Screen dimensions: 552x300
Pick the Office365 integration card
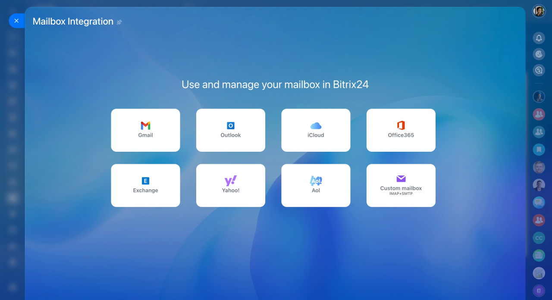pyautogui.click(x=401, y=130)
